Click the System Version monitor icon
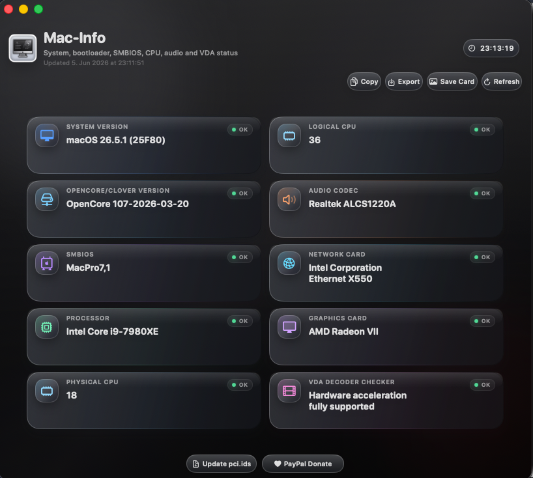This screenshot has height=478, width=533. [x=47, y=135]
